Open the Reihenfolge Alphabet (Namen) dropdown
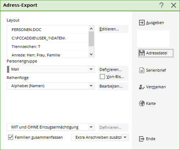 pyautogui.click(x=91, y=86)
